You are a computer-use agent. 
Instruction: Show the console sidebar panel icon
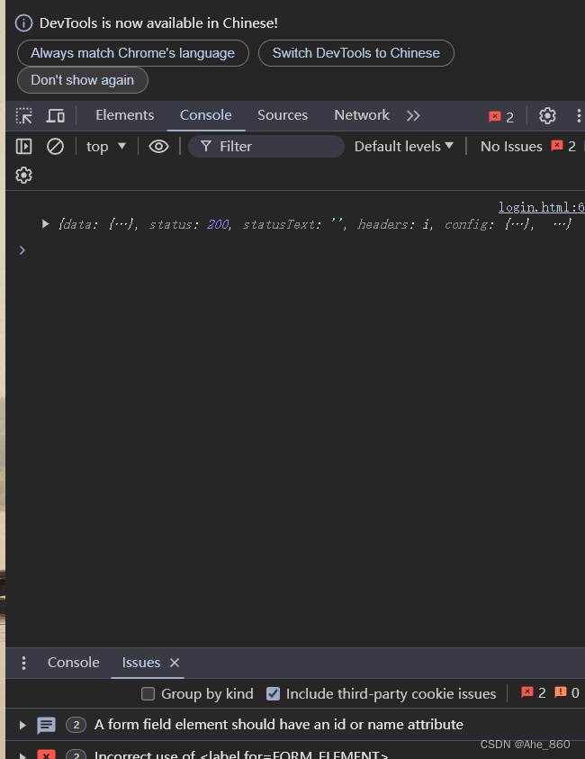[x=23, y=146]
